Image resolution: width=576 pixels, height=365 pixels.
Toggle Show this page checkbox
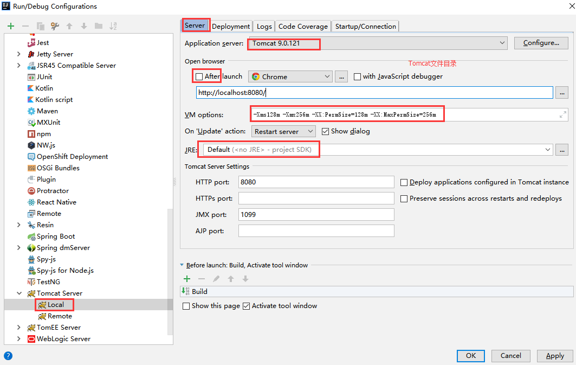click(186, 306)
